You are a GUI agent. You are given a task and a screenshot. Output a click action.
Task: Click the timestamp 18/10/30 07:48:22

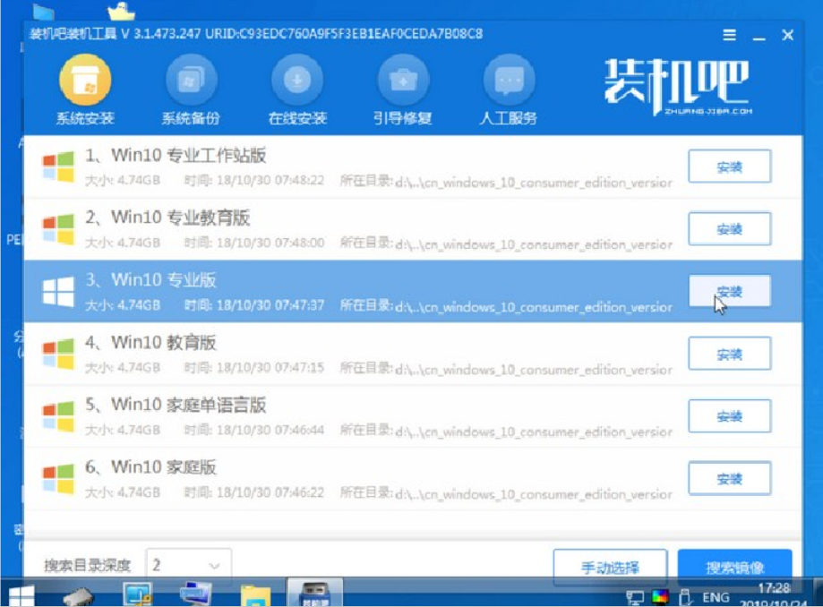point(270,181)
